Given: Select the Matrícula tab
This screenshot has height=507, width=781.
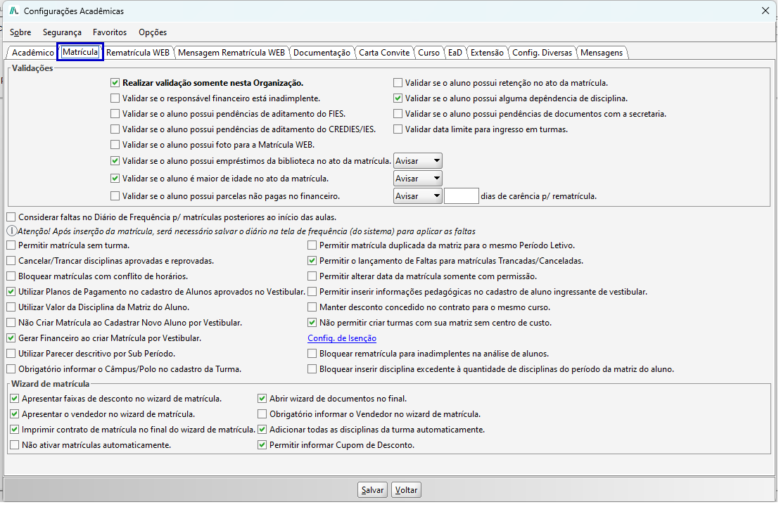Looking at the screenshot, I should (80, 52).
